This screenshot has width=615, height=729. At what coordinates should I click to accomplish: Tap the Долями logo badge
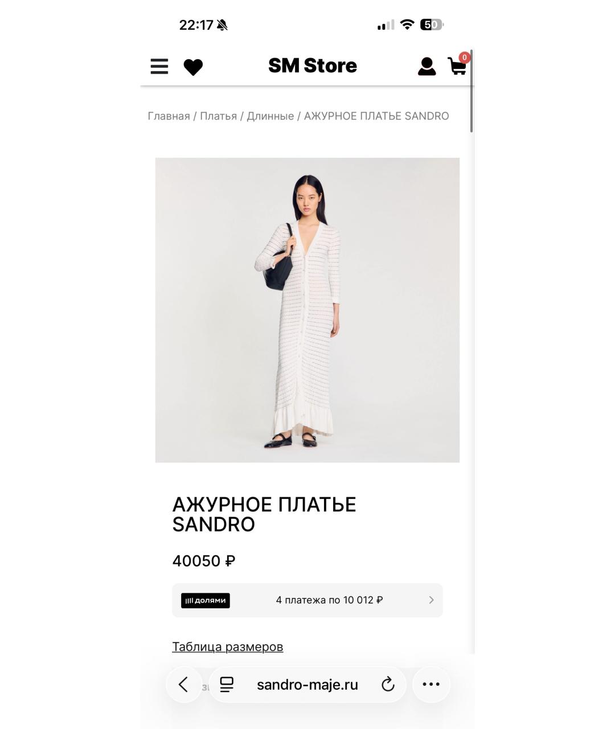[x=206, y=600]
